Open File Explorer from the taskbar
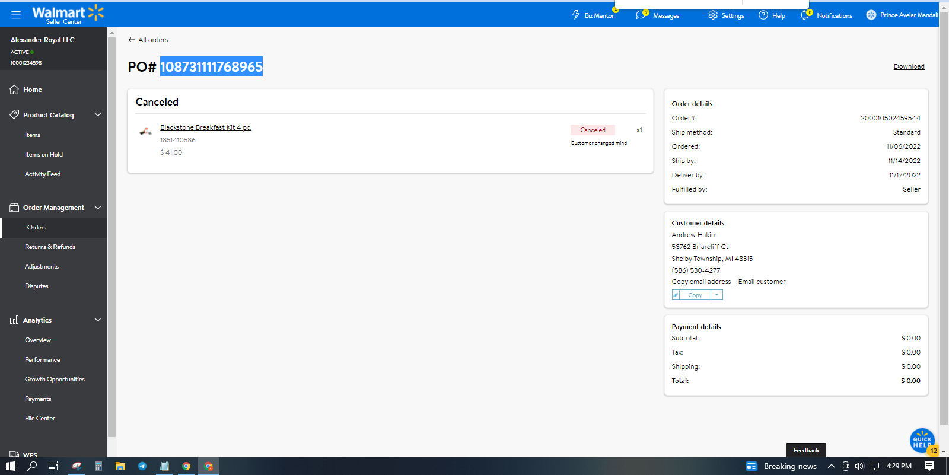The width and height of the screenshot is (949, 475). [x=120, y=466]
